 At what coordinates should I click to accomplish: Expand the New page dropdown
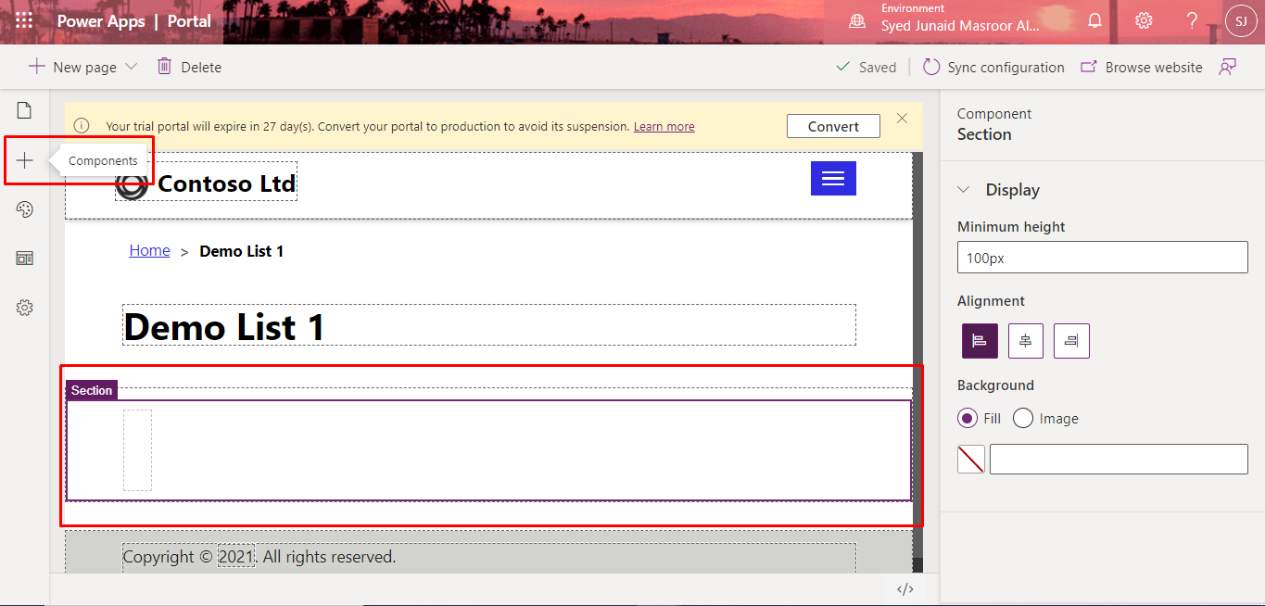[x=131, y=66]
